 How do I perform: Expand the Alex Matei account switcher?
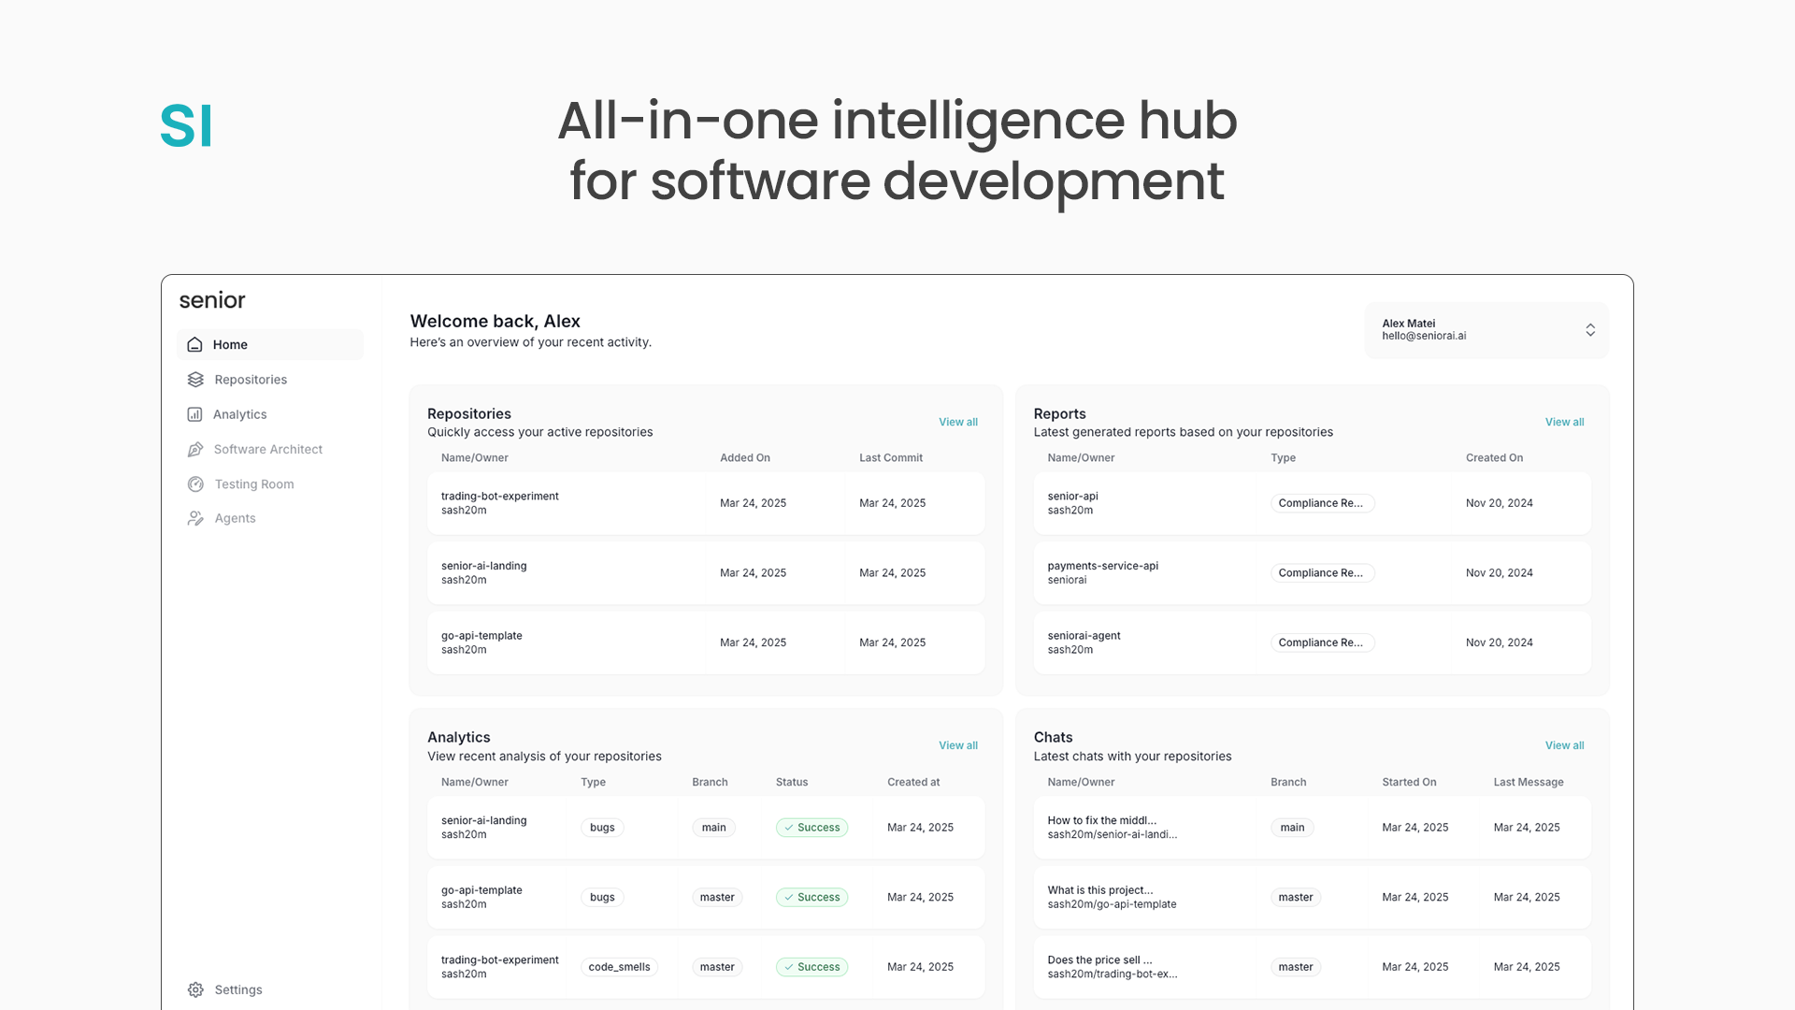point(1589,330)
